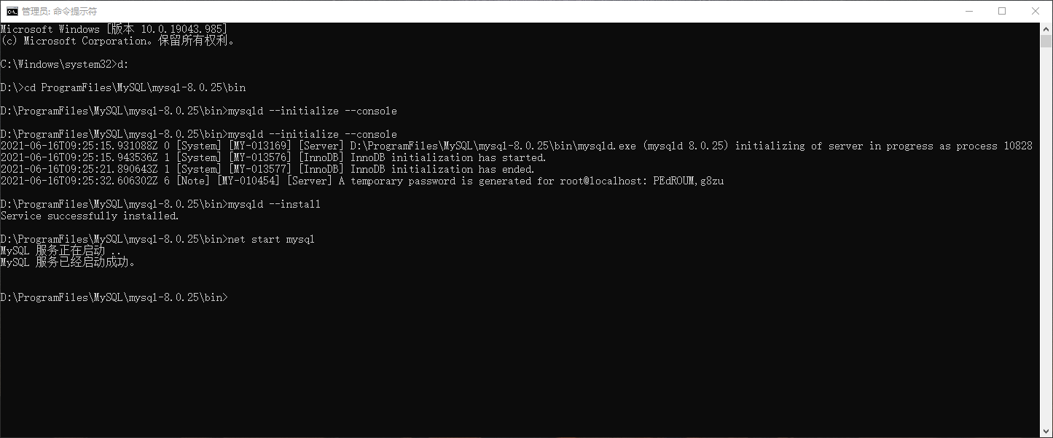The width and height of the screenshot is (1053, 438).
Task: Click the vertical scrollbar track
Action: pyautogui.click(x=1047, y=219)
